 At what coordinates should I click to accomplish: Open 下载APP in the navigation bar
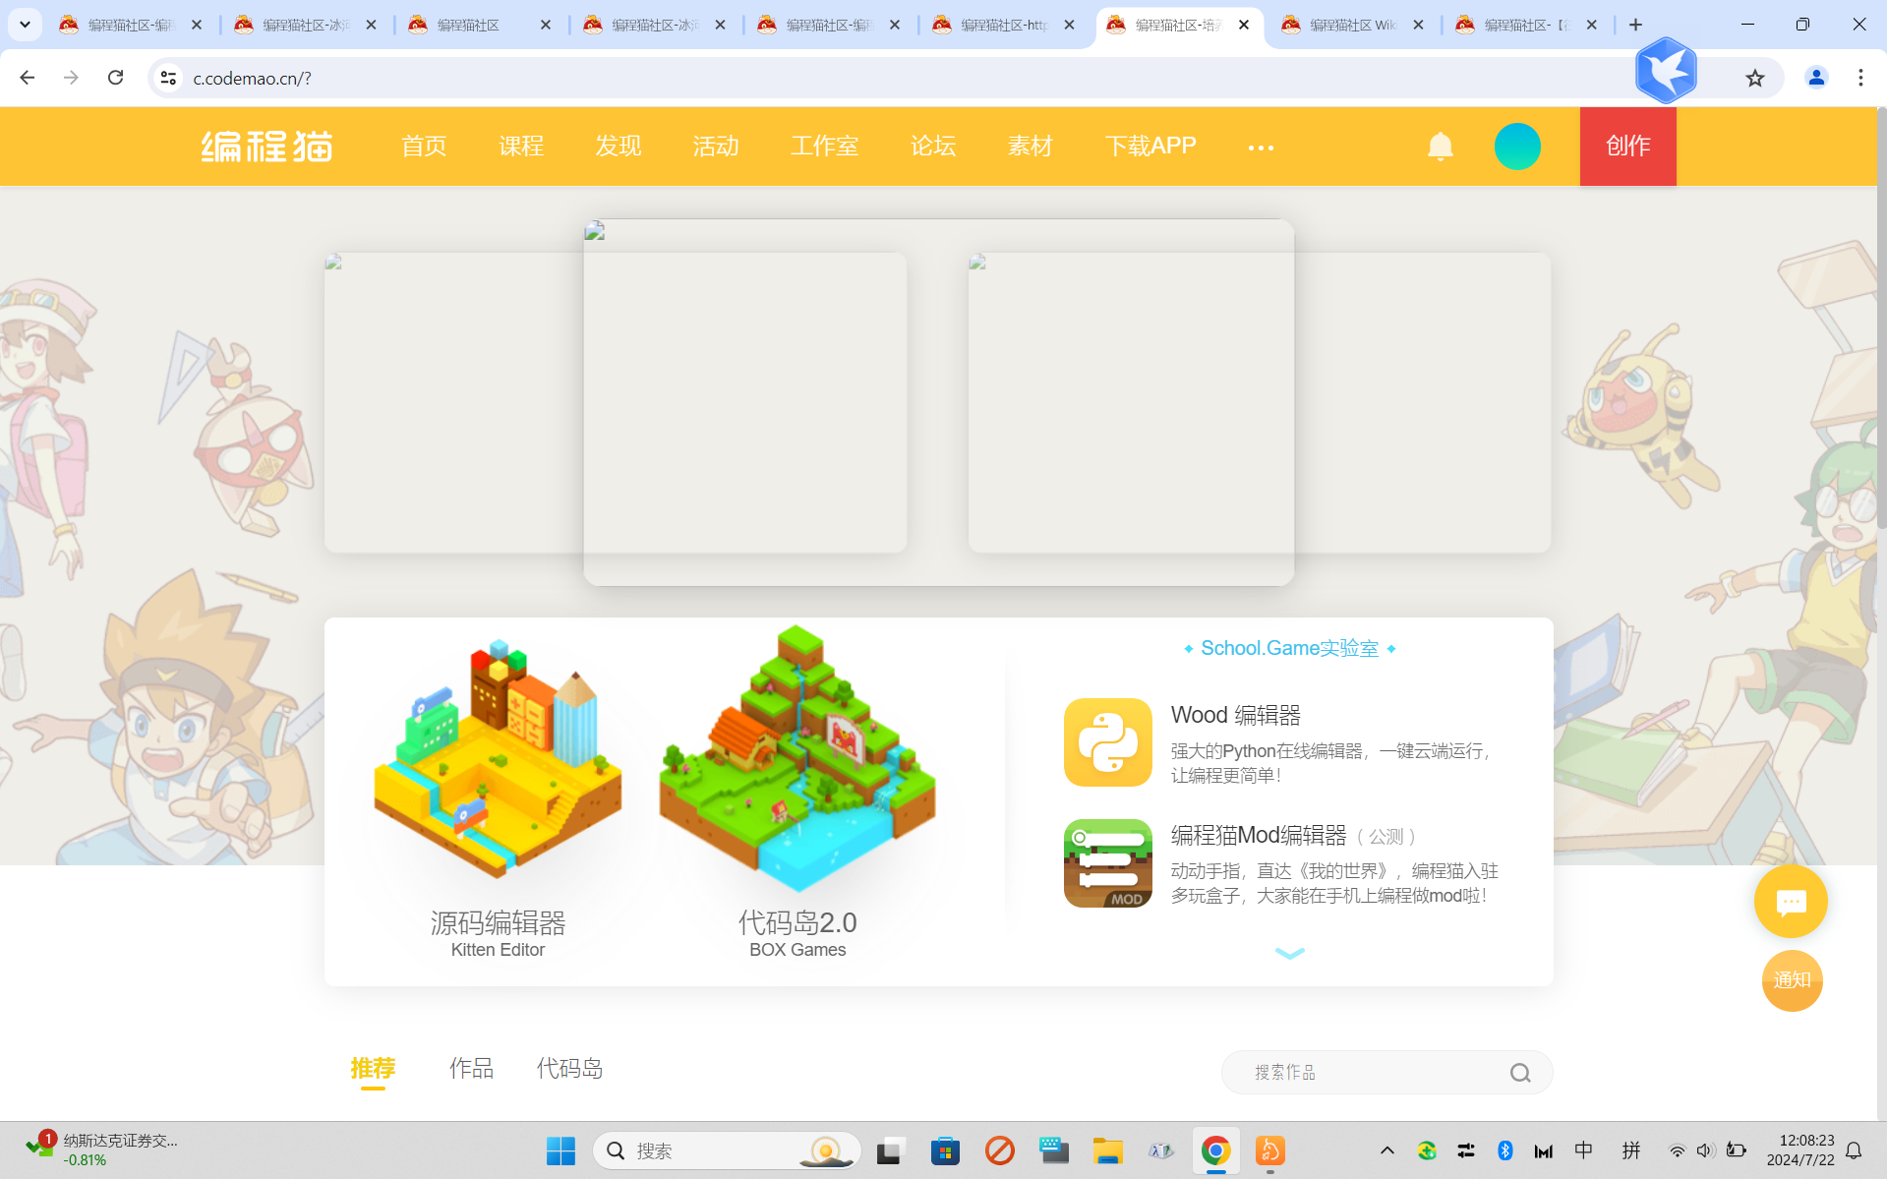1150,147
